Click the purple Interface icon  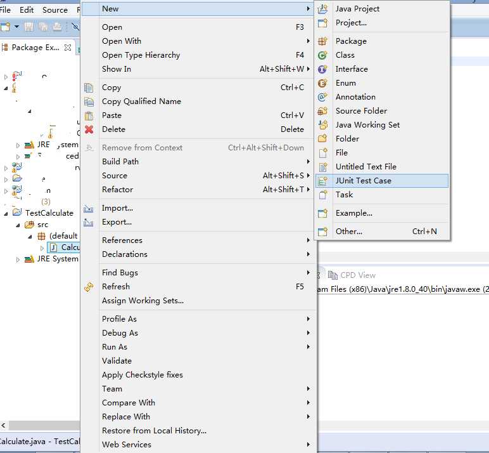coord(322,69)
